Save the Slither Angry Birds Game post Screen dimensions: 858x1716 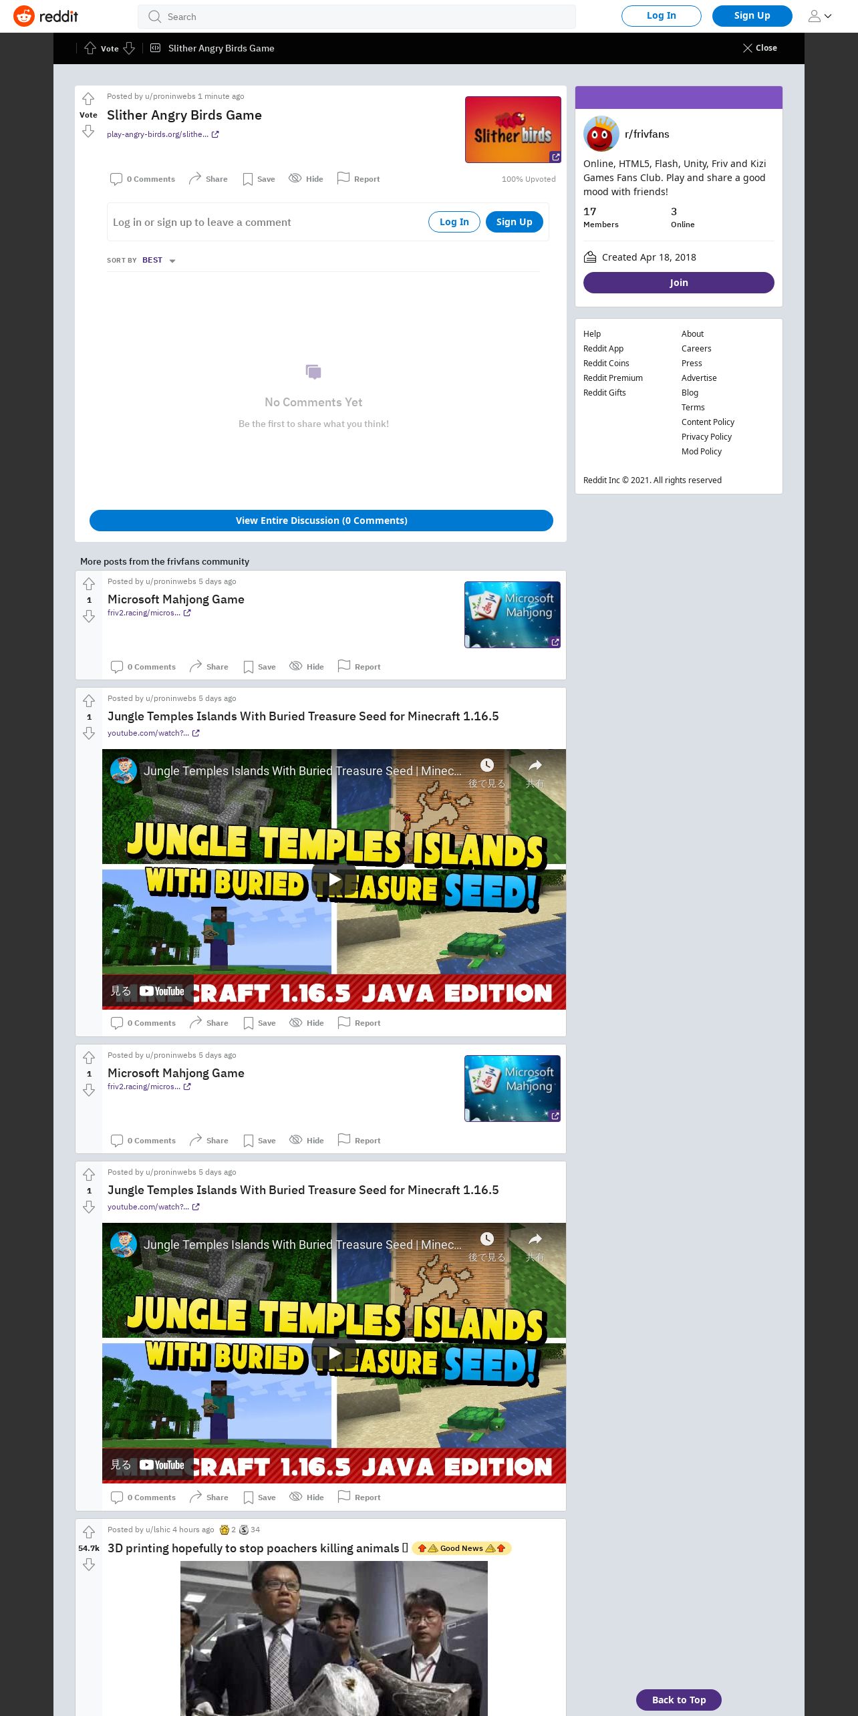tap(259, 178)
